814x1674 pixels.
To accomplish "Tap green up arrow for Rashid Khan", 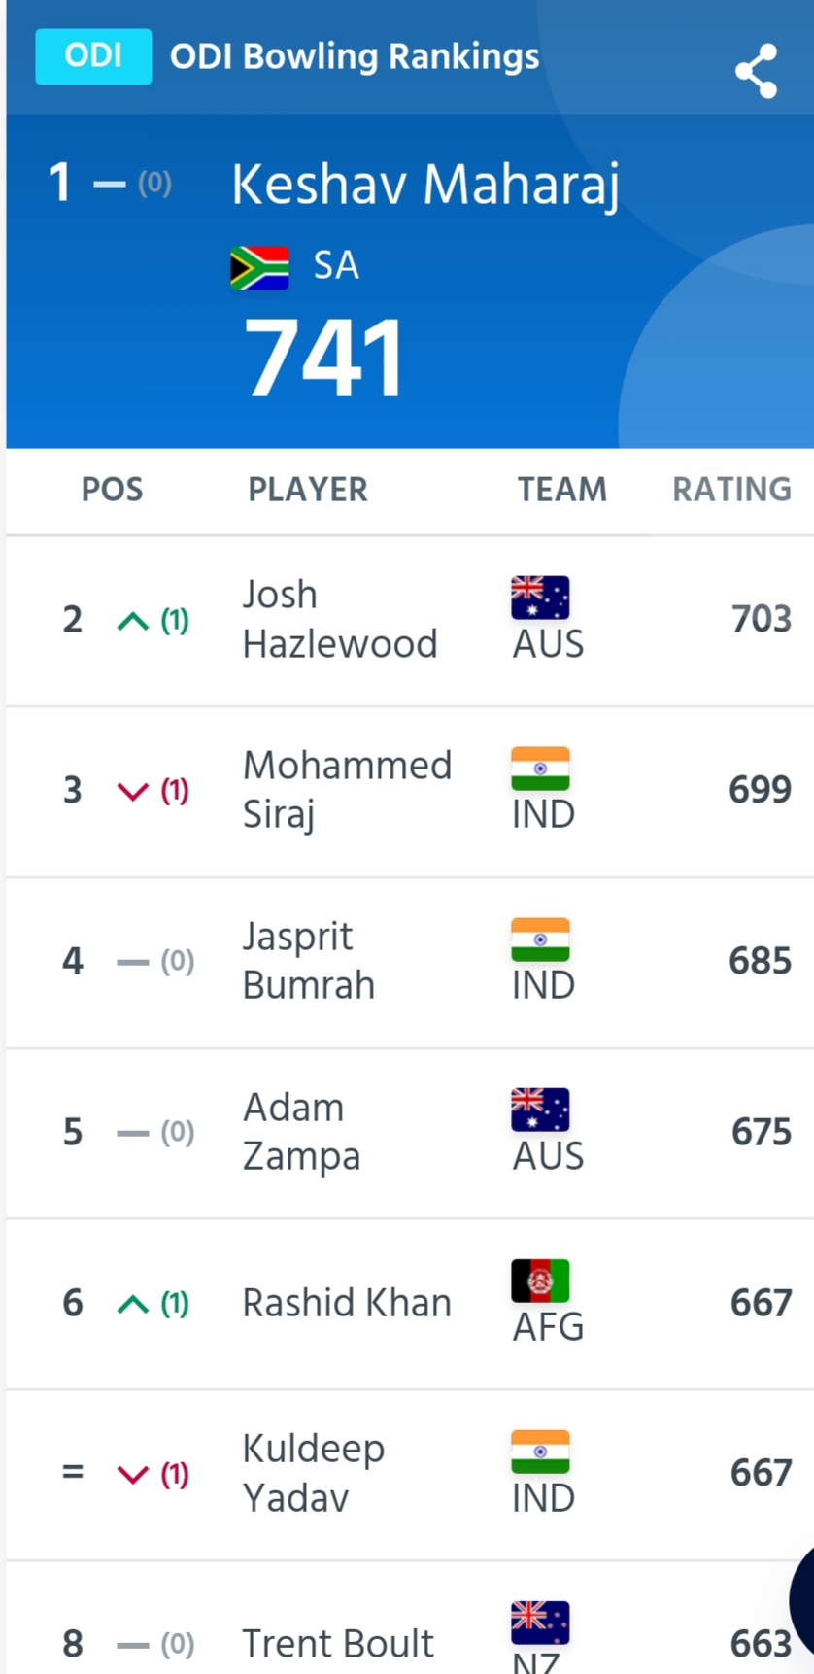I will coord(133,1304).
